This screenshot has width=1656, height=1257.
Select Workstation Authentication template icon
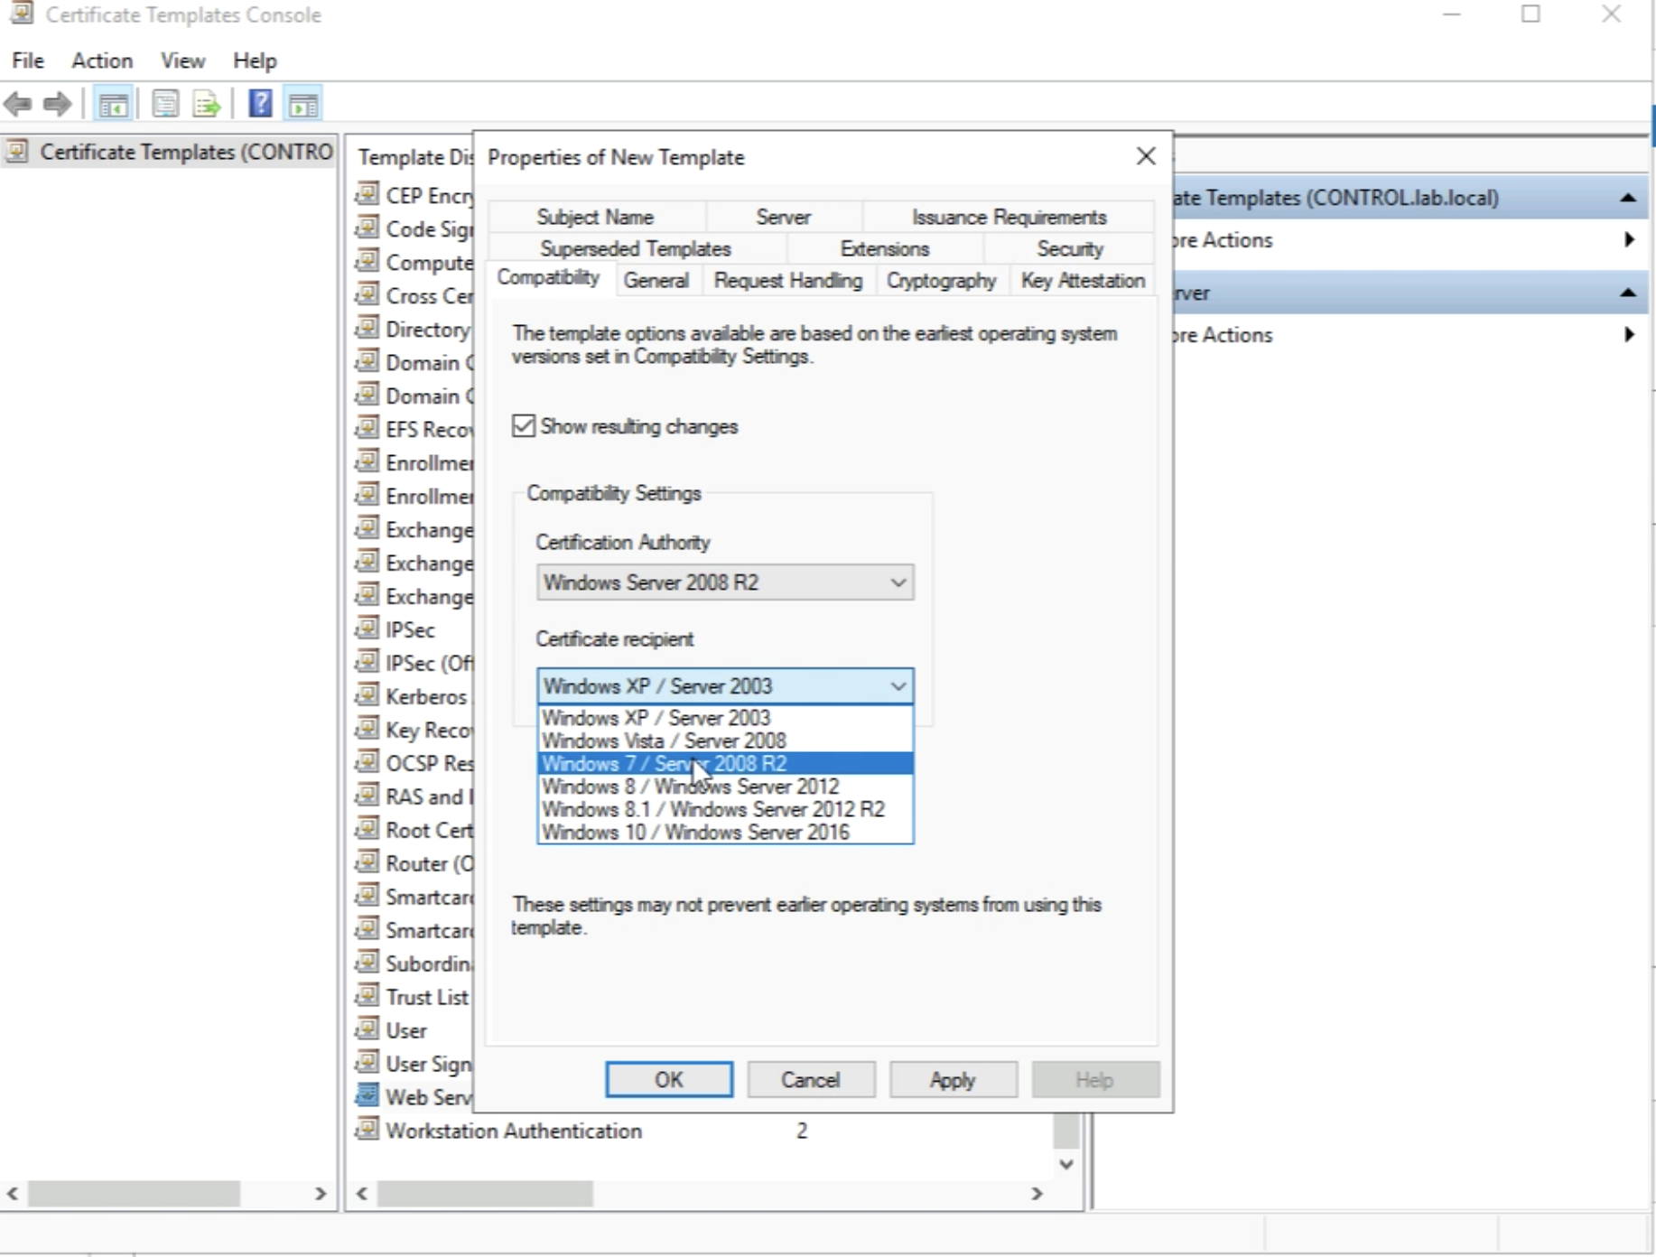[x=367, y=1130]
